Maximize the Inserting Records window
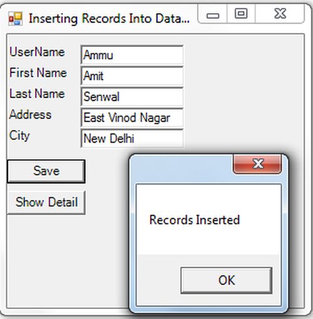The image size is (313, 319). pos(241,14)
